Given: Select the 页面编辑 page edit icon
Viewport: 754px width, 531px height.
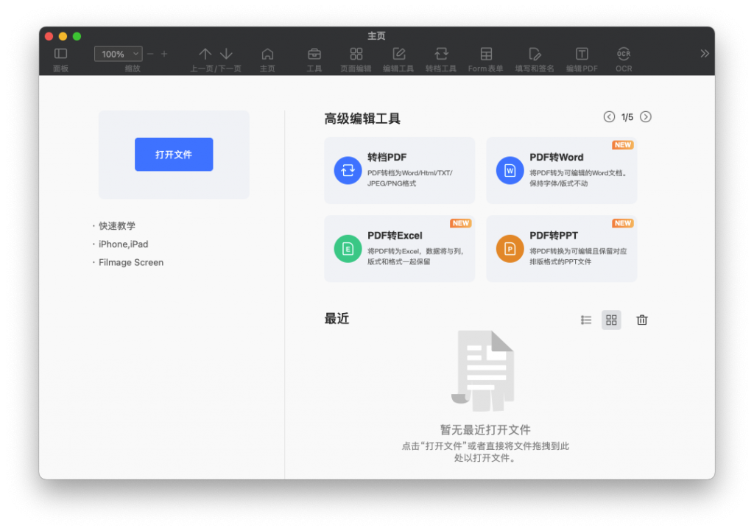Looking at the screenshot, I should pos(356,53).
